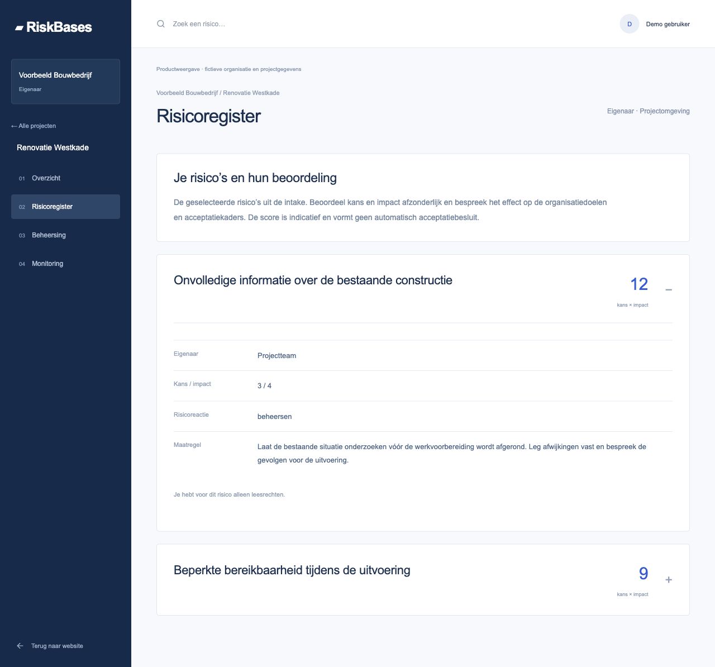The width and height of the screenshot is (715, 667).
Task: Click the Je risico's en hun beoordeling heading
Action: pos(255,178)
